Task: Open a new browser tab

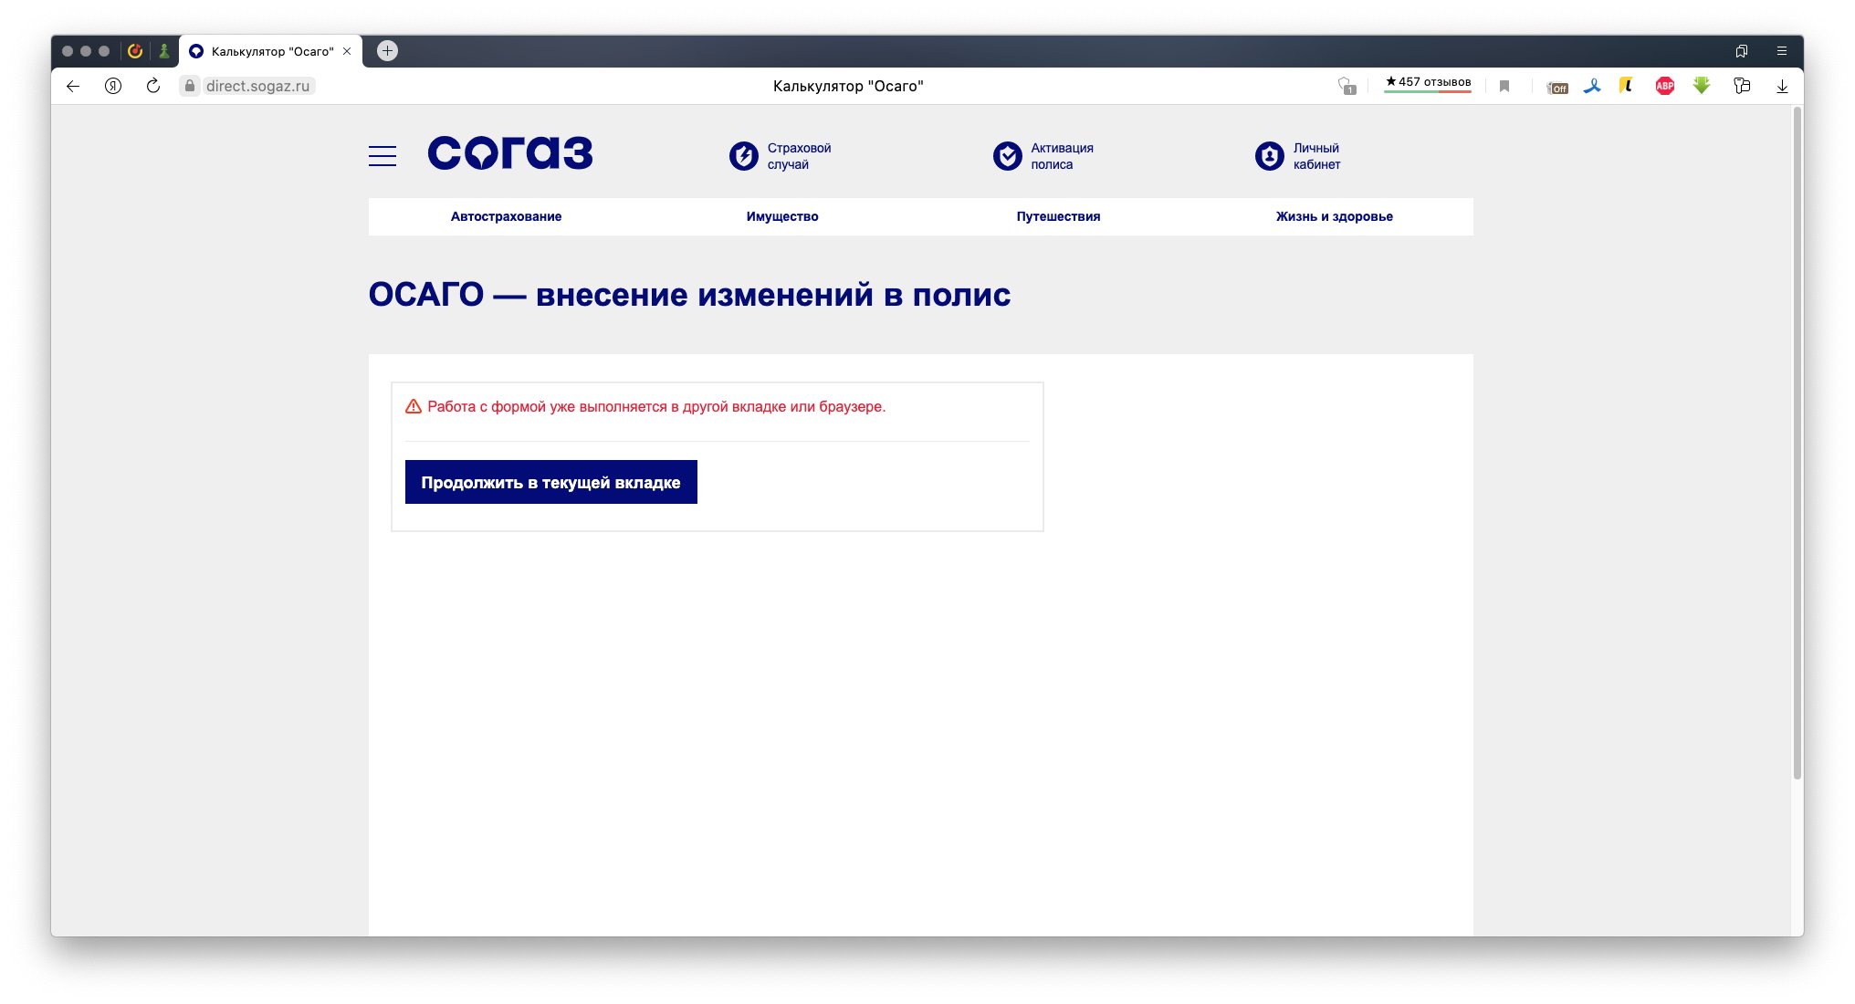Action: click(387, 51)
